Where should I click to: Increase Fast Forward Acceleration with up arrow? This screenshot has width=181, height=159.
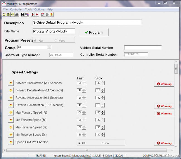[84, 82]
